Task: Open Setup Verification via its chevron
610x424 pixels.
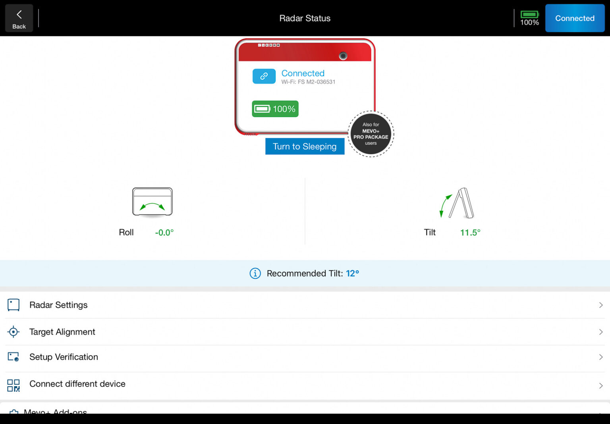Action: pyautogui.click(x=600, y=357)
